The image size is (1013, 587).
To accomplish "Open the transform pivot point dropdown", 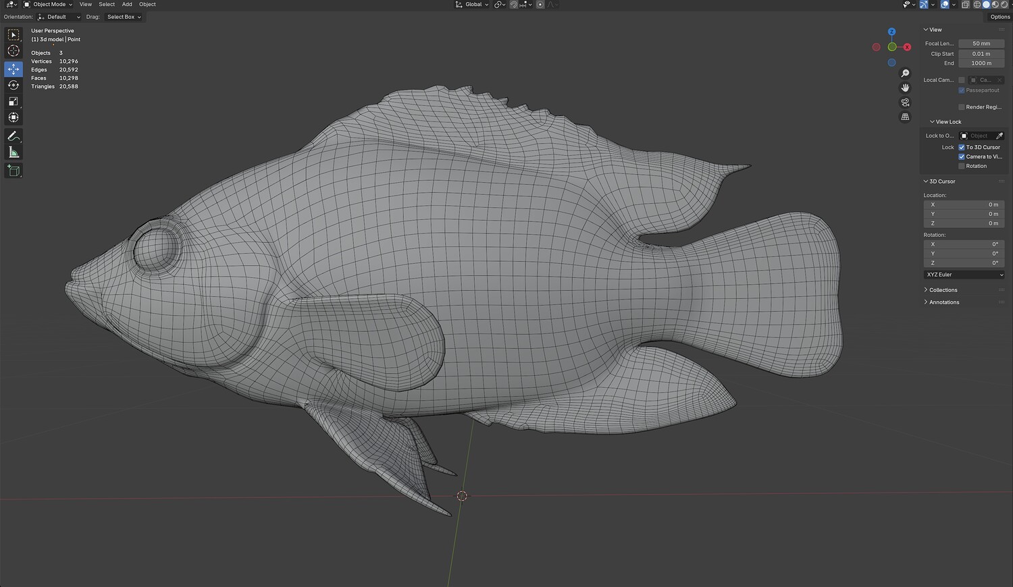I will [x=500, y=5].
